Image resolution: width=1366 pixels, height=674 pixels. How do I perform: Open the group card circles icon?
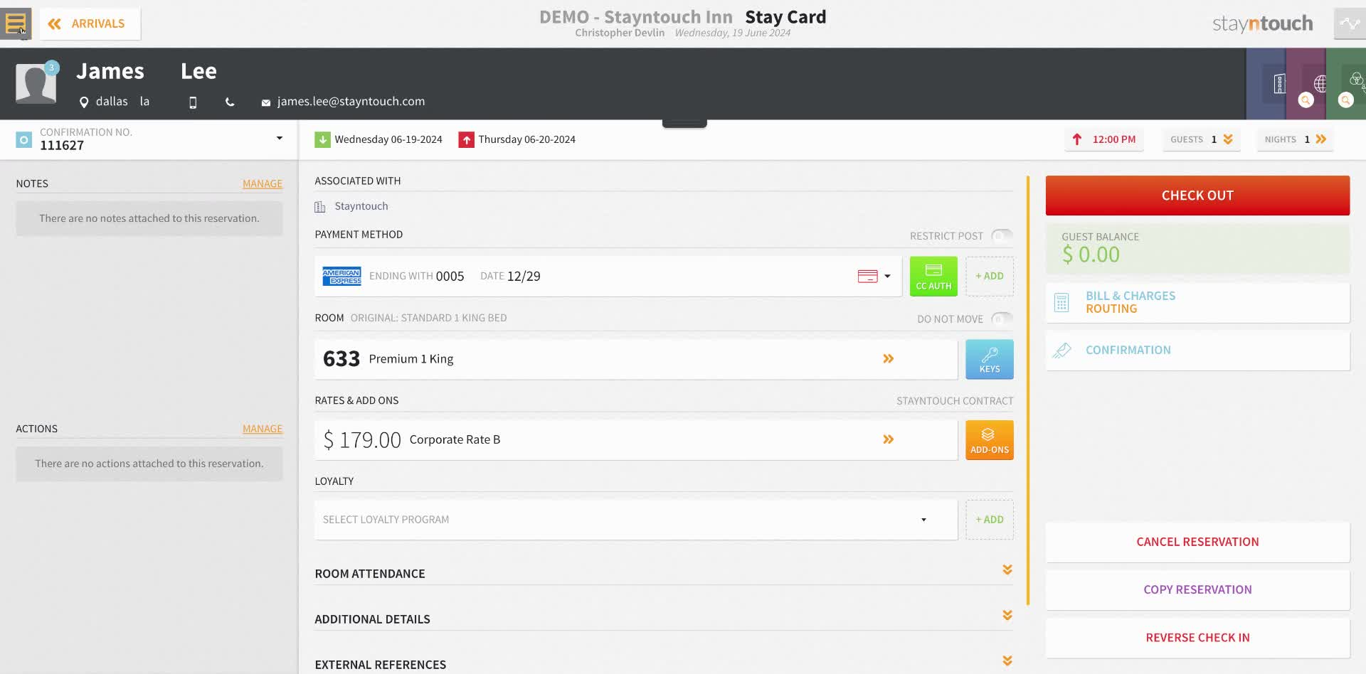click(1356, 80)
